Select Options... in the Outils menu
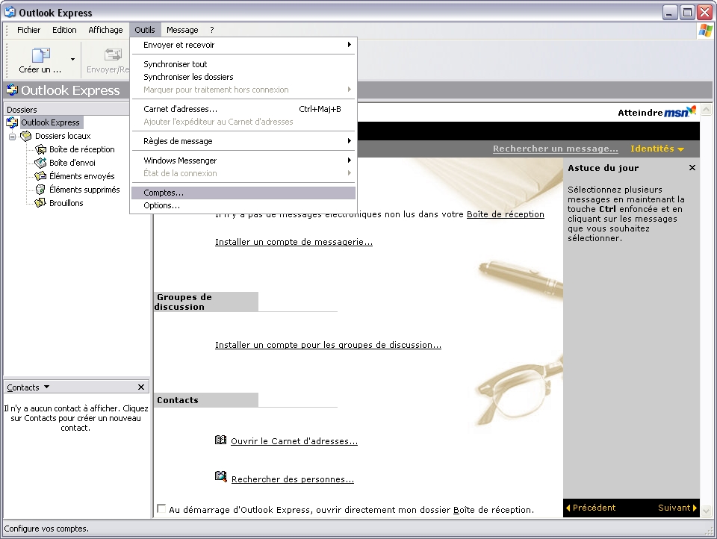The height and width of the screenshot is (539, 717). tap(243, 205)
